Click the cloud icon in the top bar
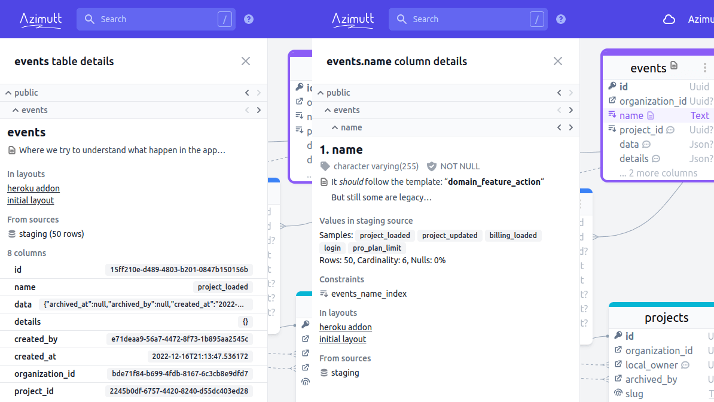The height and width of the screenshot is (402, 714). point(669,19)
